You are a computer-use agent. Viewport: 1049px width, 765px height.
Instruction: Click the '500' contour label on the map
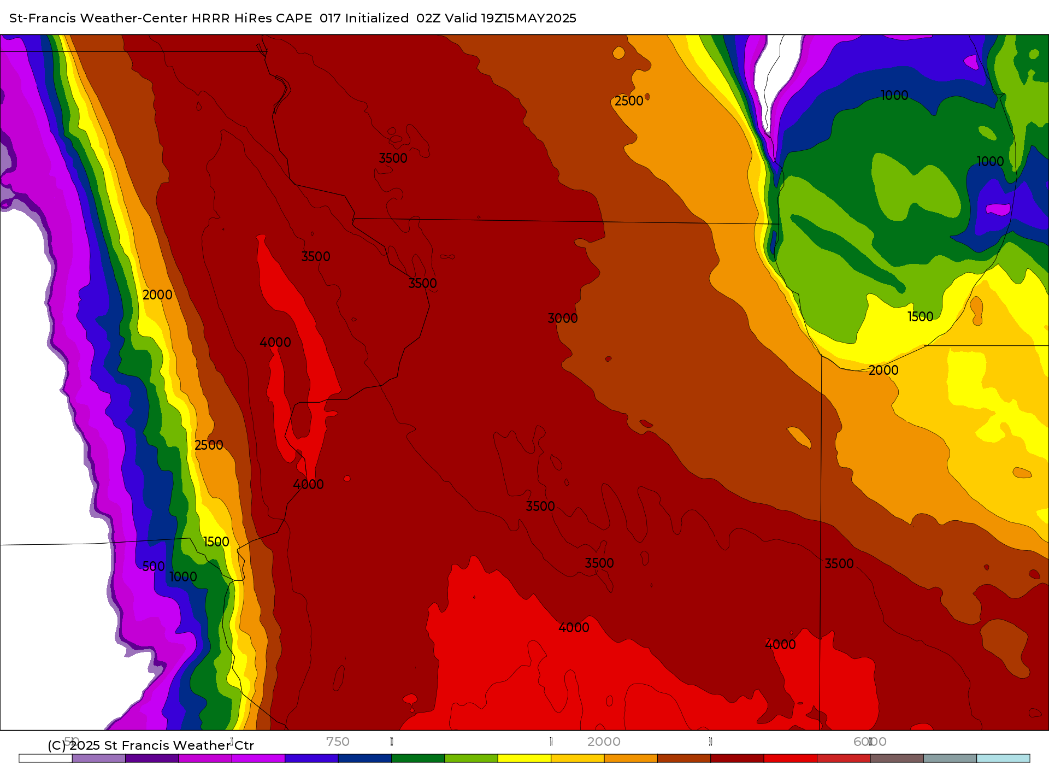click(x=154, y=567)
